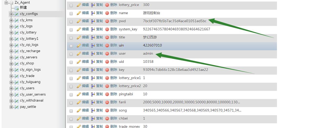The image size is (320, 128).
Task: Click the red delete icon in user row
Action: tap(107, 54)
